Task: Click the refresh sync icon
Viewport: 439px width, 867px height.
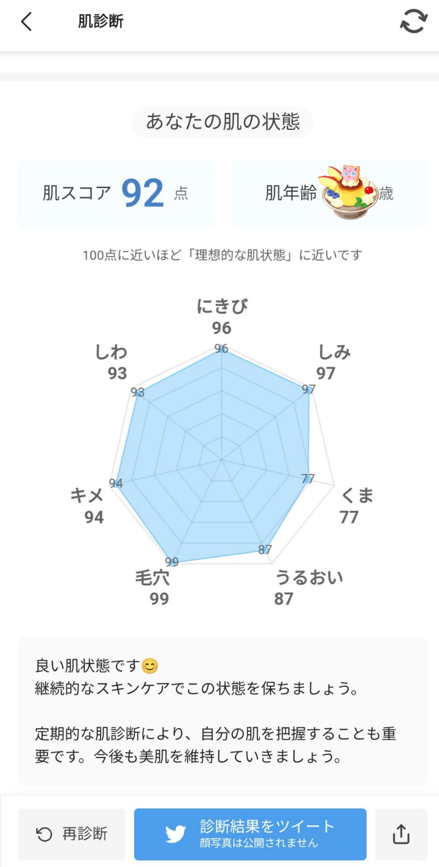Action: [413, 21]
